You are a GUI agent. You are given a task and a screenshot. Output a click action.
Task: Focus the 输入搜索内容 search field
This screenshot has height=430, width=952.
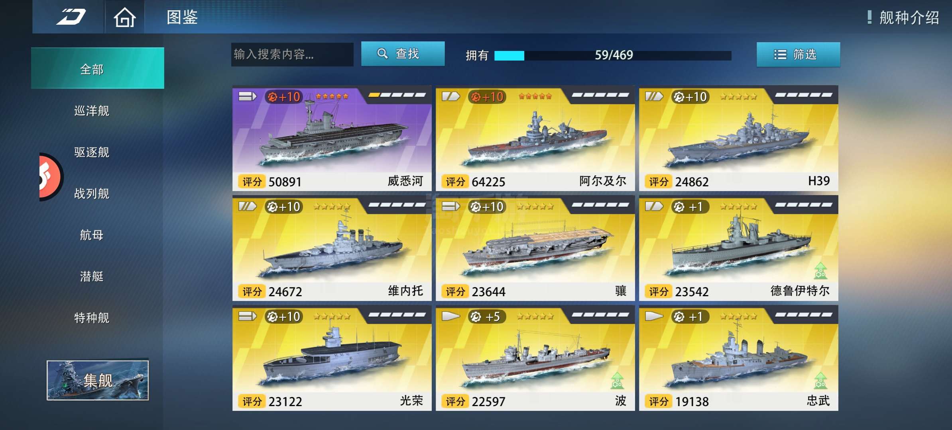coord(292,54)
